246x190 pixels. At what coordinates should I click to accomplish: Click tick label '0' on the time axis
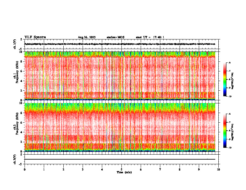(x=25, y=170)
